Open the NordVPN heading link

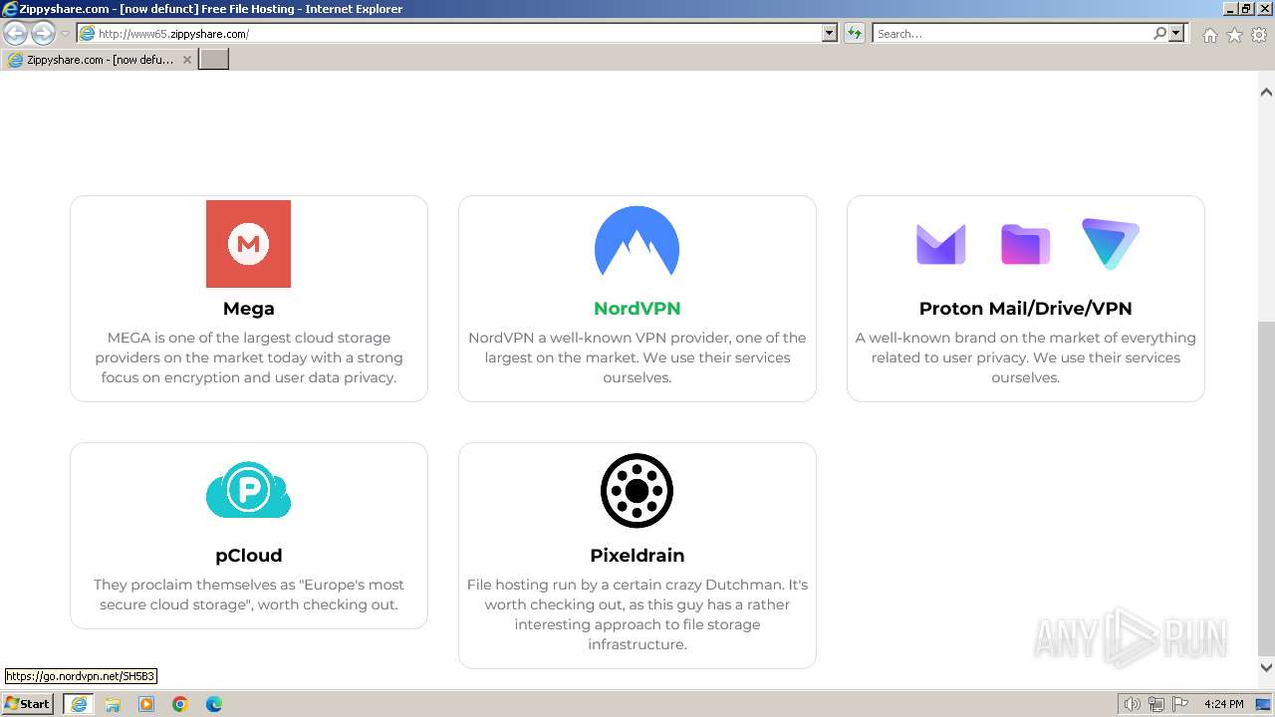point(637,309)
